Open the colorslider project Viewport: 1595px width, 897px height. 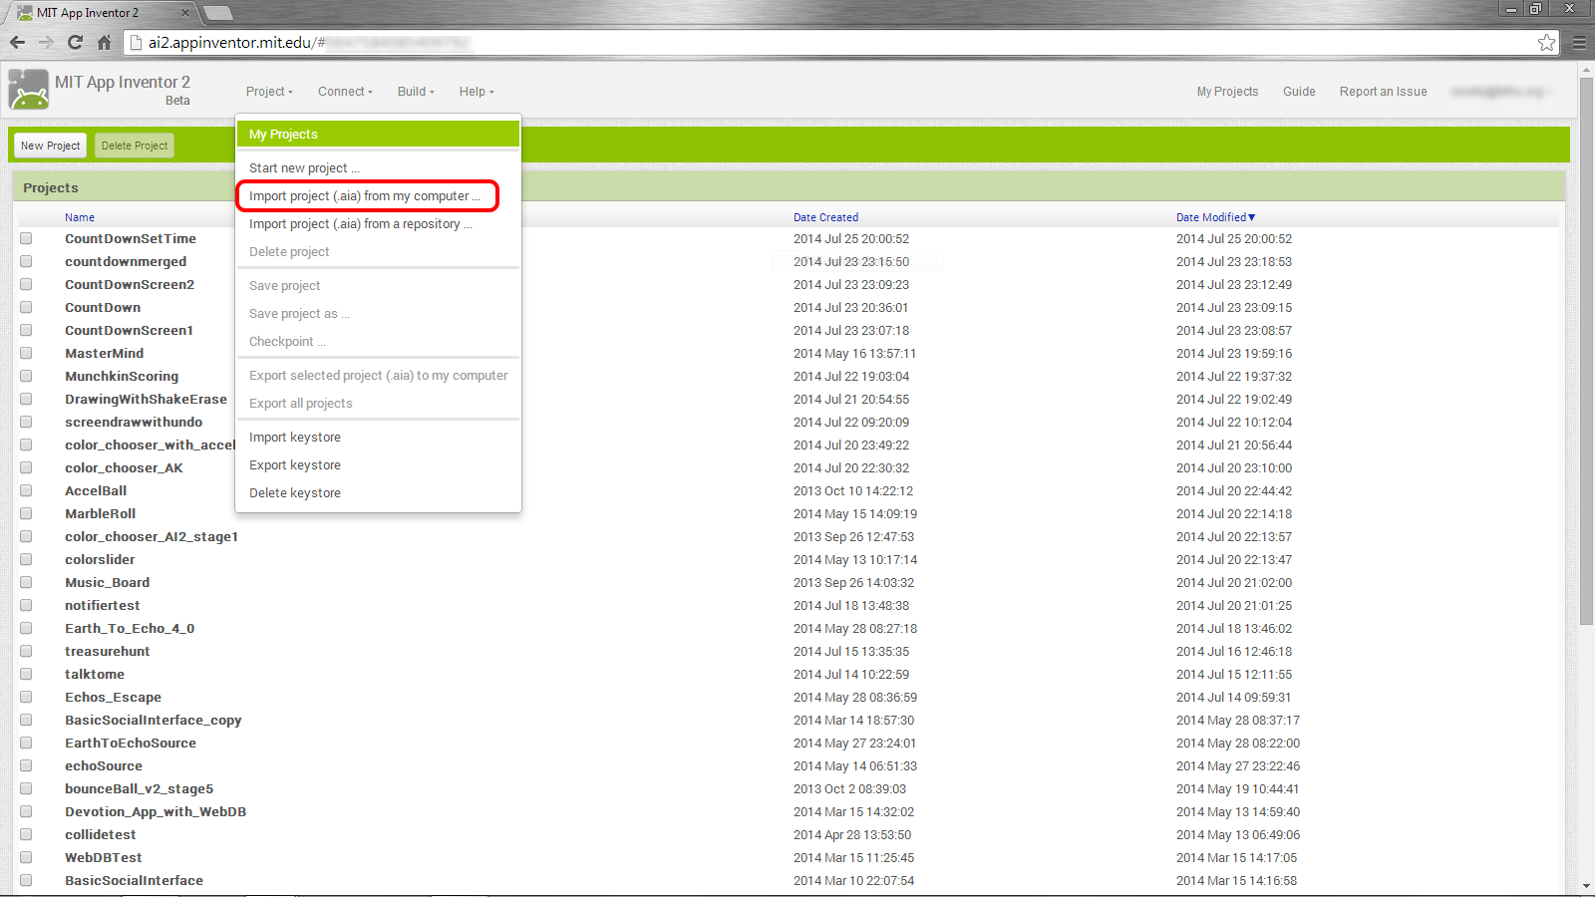tap(100, 560)
